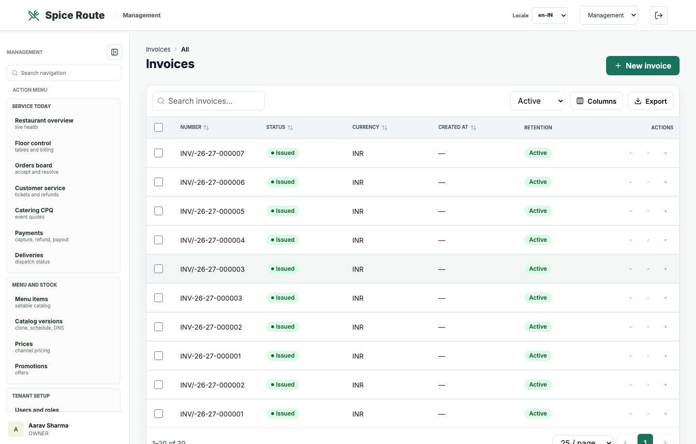The height and width of the screenshot is (444, 696).
Task: Click the Aarav Sharma user avatar
Action: (x=16, y=429)
